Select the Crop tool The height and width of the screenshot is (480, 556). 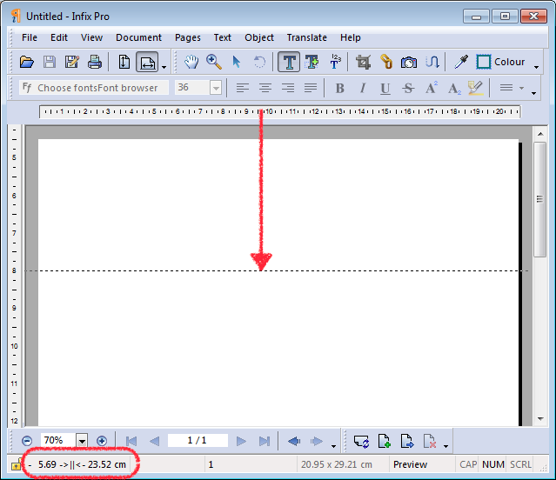[x=364, y=62]
